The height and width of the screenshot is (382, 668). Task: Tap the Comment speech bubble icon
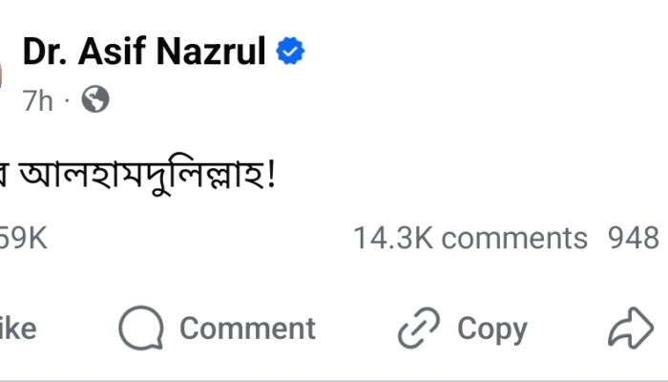[140, 329]
